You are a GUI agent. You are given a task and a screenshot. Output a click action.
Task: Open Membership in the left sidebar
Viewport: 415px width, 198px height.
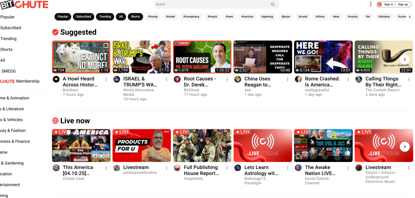coord(20,81)
